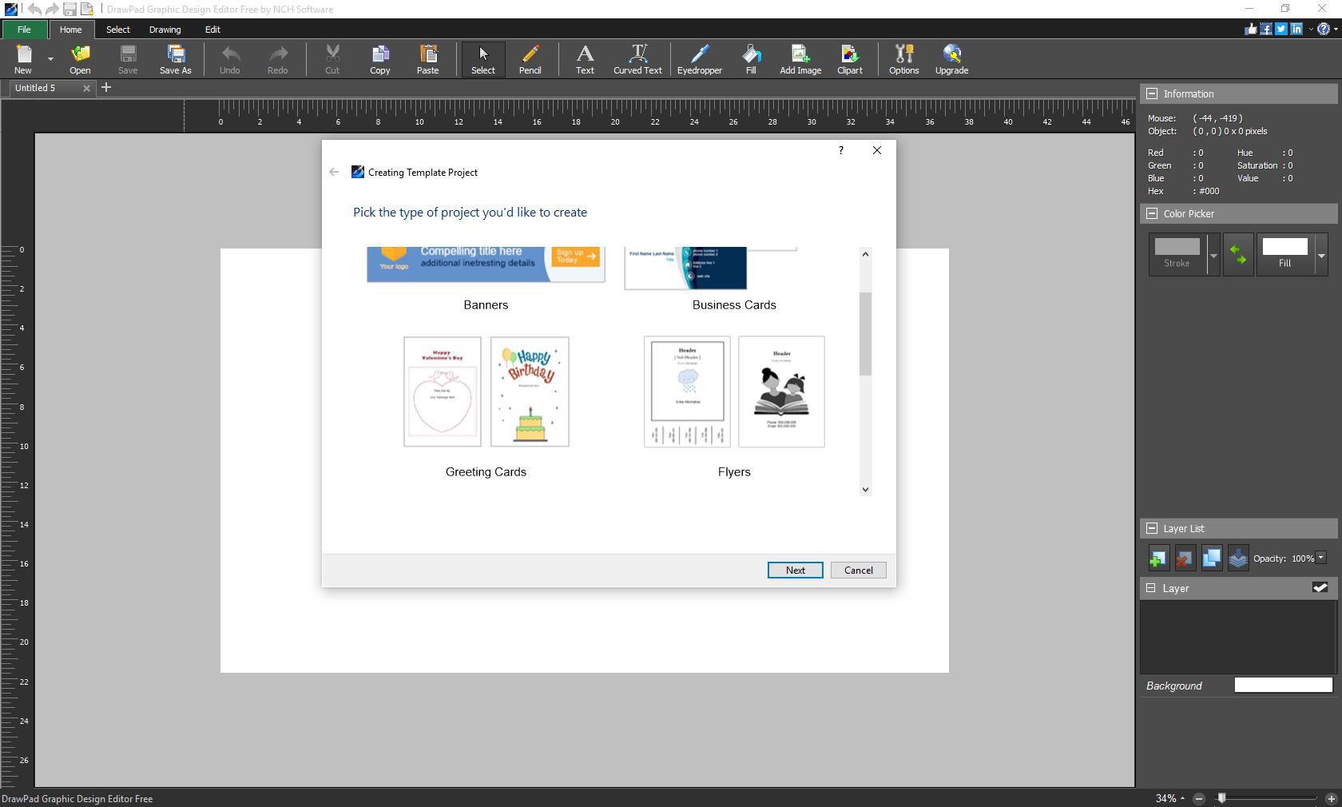
Task: Select the Fill tool
Action: [749, 59]
